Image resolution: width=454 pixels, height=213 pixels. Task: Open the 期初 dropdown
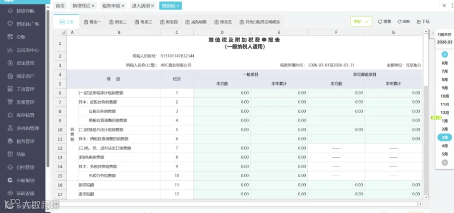[x=361, y=22]
